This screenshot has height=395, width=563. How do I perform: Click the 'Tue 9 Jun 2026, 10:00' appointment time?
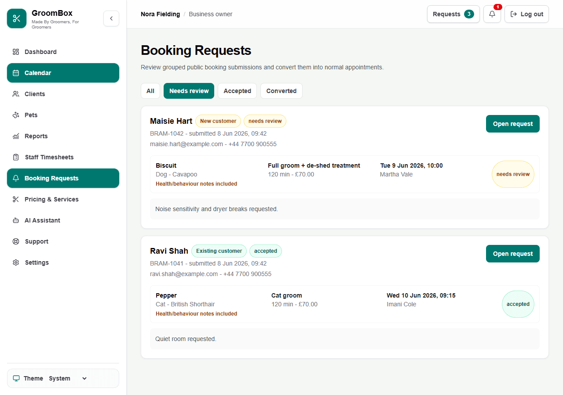(x=411, y=165)
